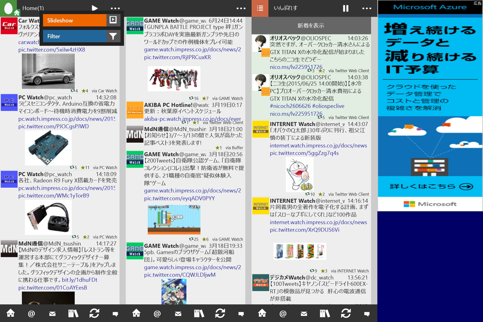Image resolution: width=483 pixels, height=322 pixels.
Task: Choose Filter from the popup menu
Action: (x=75, y=36)
